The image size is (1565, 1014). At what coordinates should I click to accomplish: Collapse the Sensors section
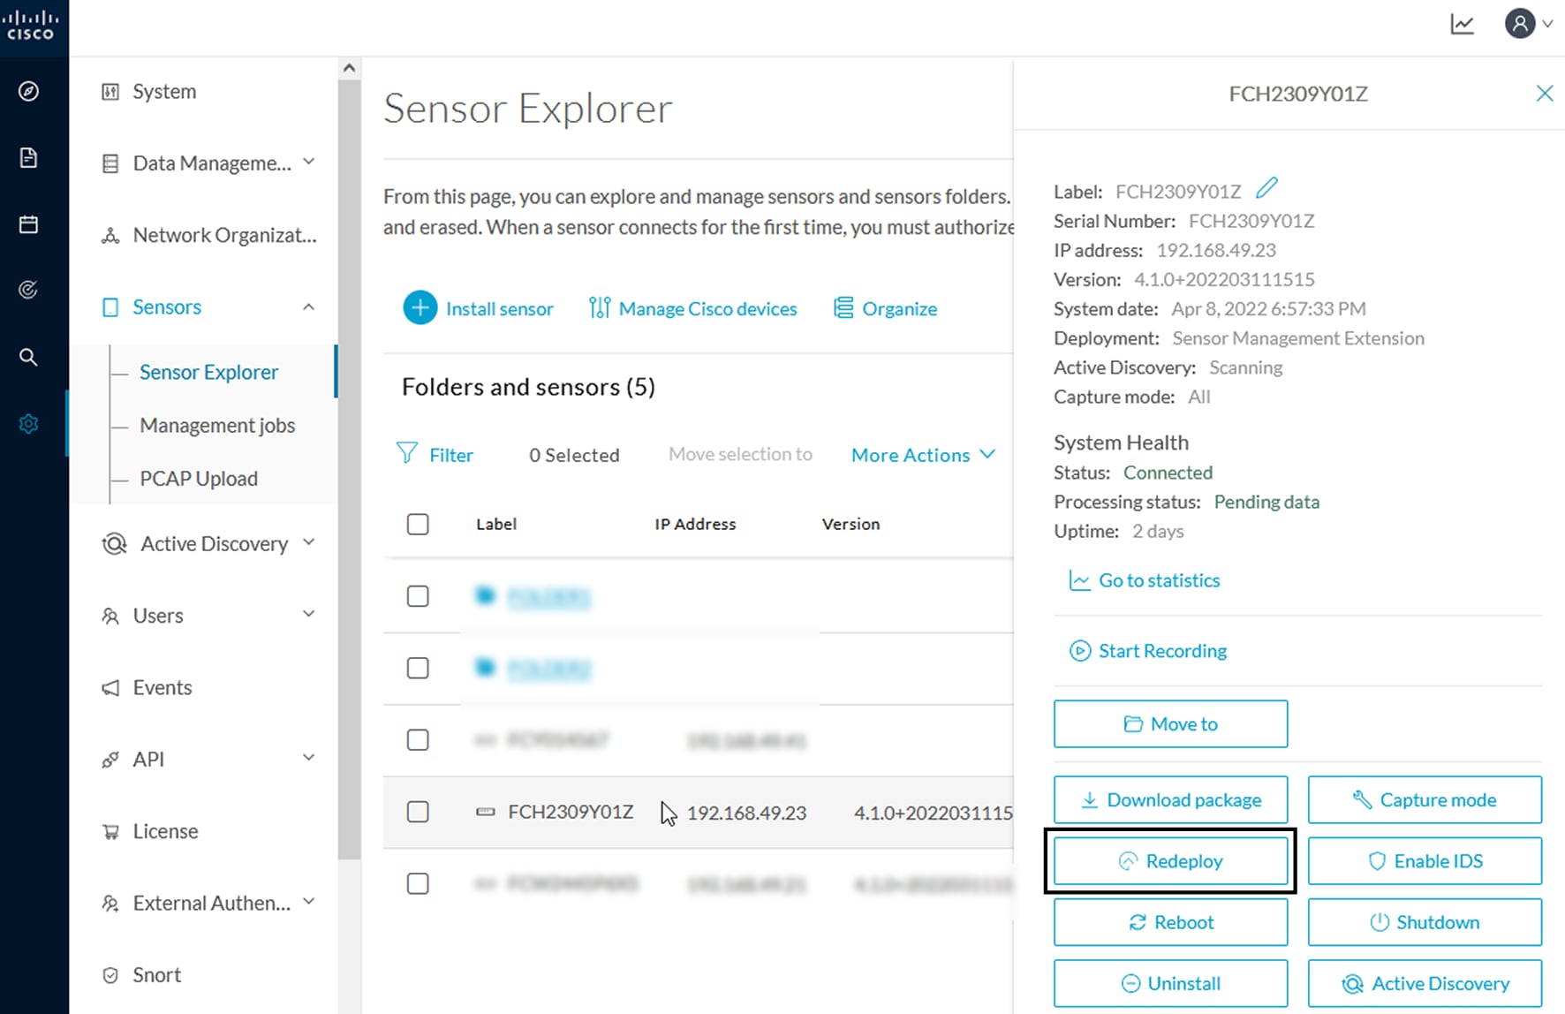(x=308, y=306)
